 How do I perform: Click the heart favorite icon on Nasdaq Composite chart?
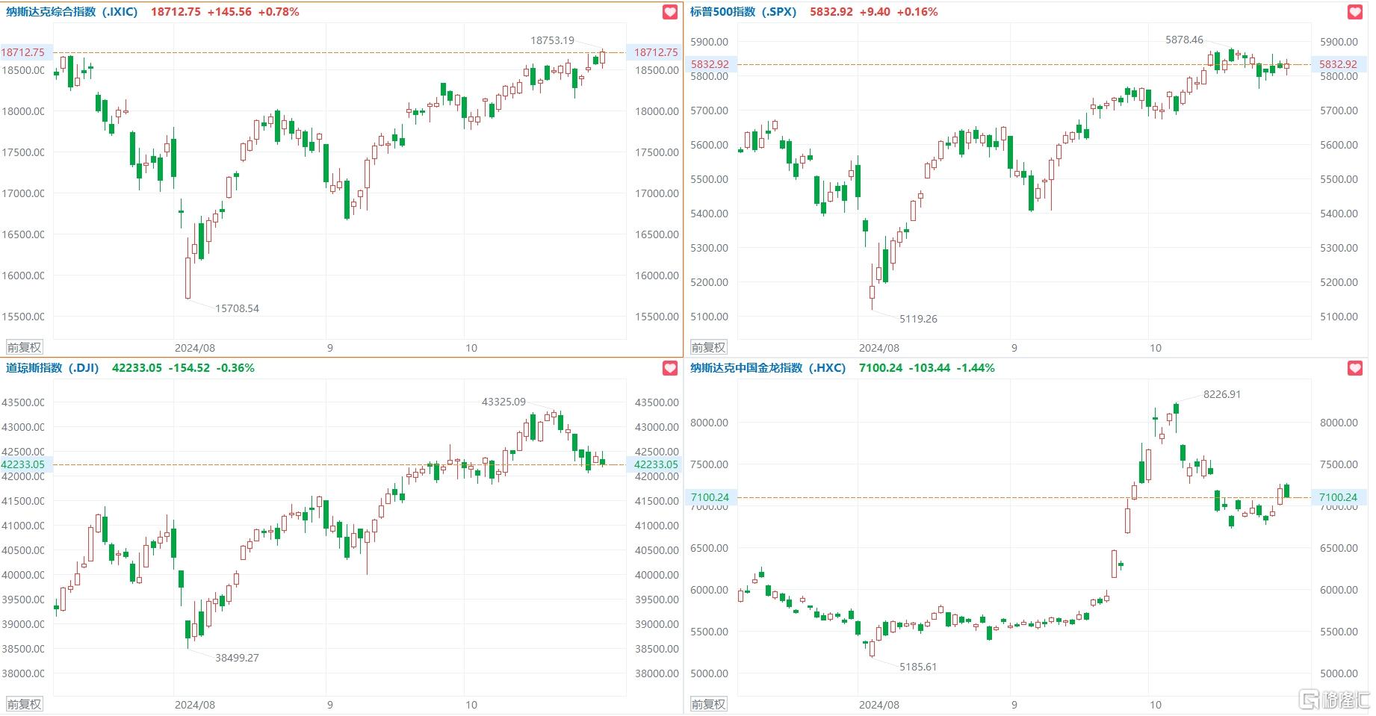(670, 12)
